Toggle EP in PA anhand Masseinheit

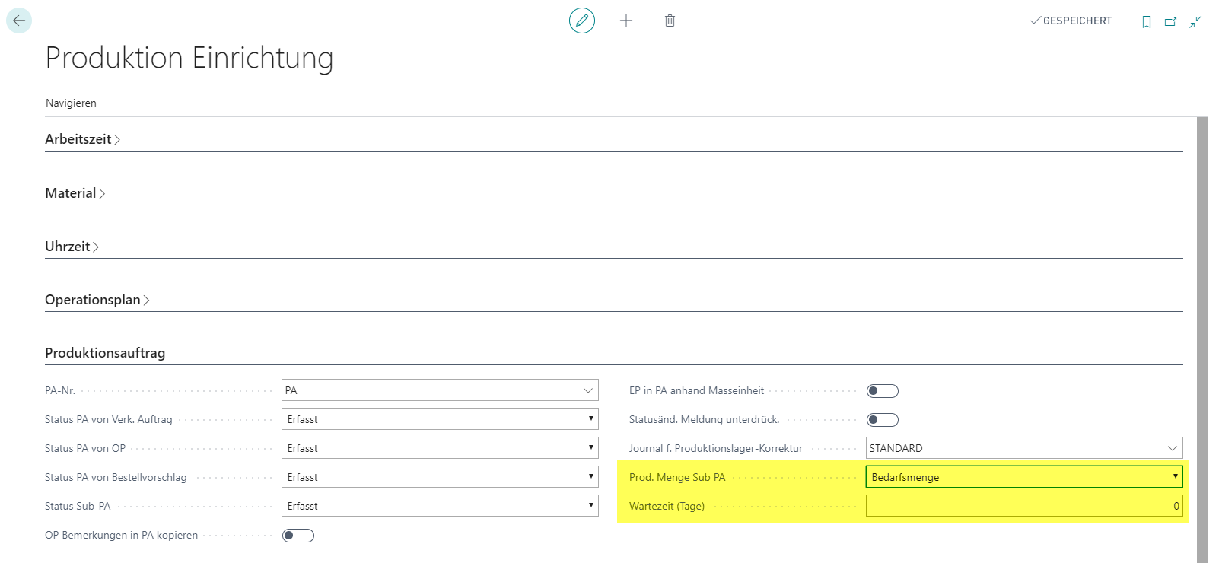tap(883, 391)
